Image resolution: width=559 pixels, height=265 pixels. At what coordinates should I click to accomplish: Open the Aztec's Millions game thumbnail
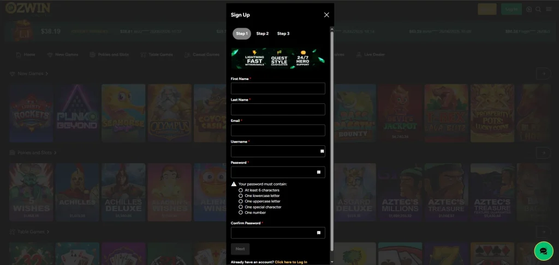(x=400, y=192)
